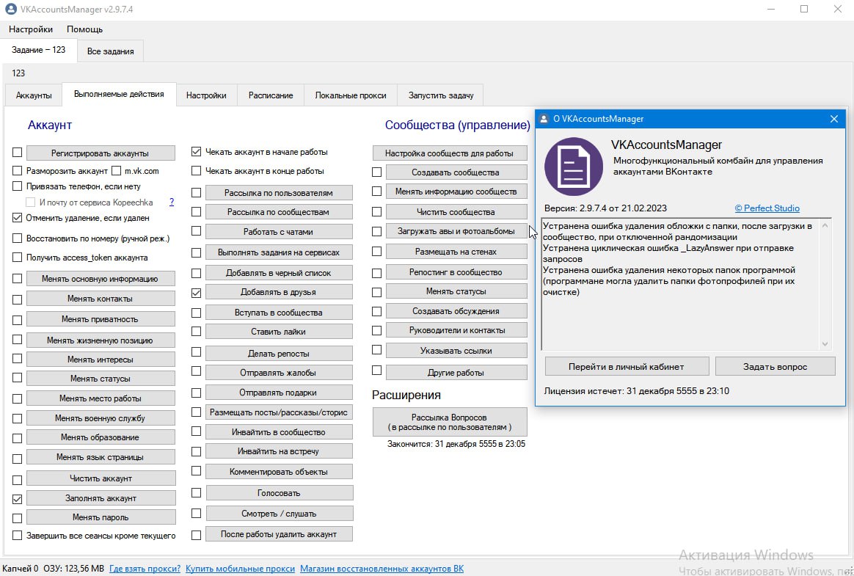854x576 pixels.
Task: Select the Задание – 123 tab
Action: coord(39,50)
